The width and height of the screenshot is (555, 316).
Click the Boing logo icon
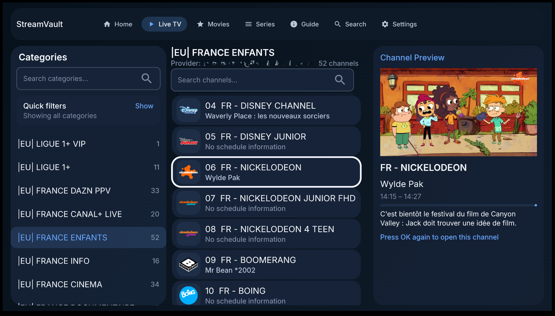point(189,295)
